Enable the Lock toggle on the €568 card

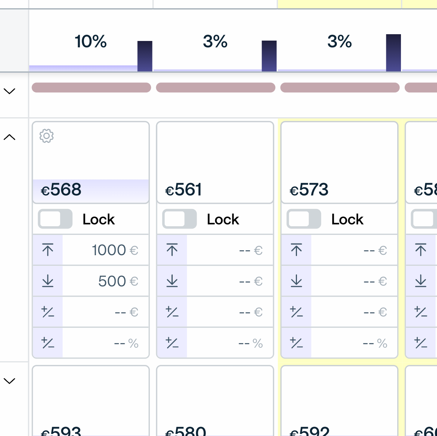(x=55, y=219)
